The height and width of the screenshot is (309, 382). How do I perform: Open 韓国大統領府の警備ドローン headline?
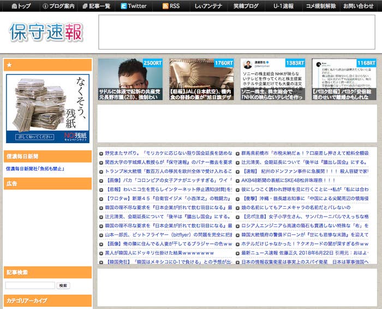[x=305, y=235]
